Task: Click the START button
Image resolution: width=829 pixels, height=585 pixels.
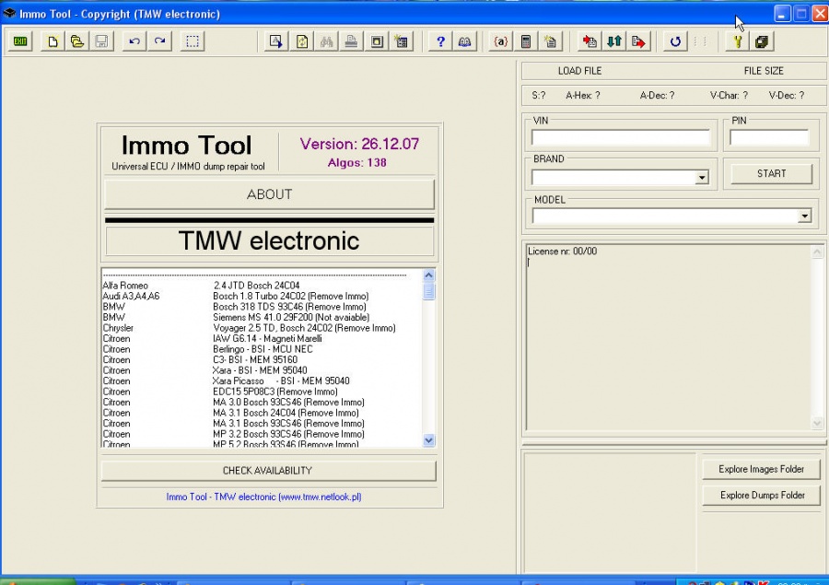Action: (771, 173)
